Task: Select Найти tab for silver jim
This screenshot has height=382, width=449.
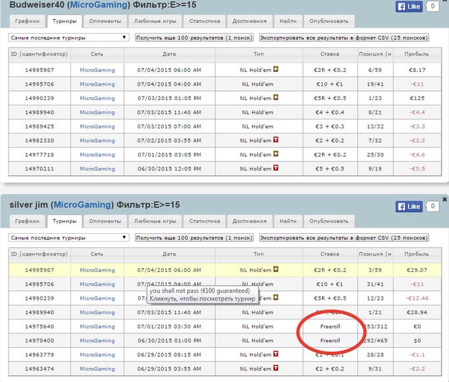Action: coord(288,221)
